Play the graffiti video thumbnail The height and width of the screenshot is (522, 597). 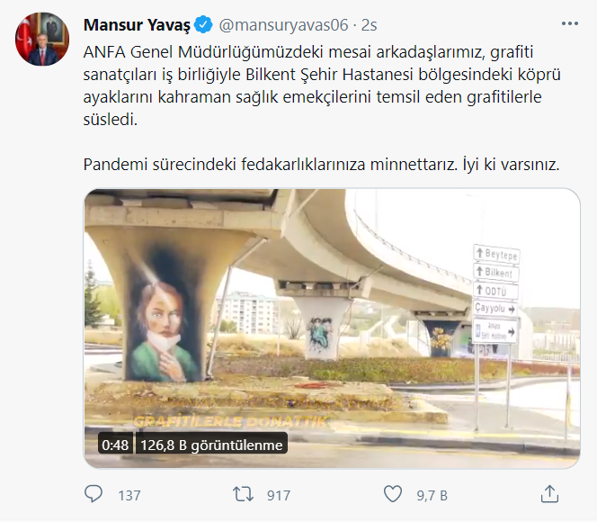(x=332, y=328)
